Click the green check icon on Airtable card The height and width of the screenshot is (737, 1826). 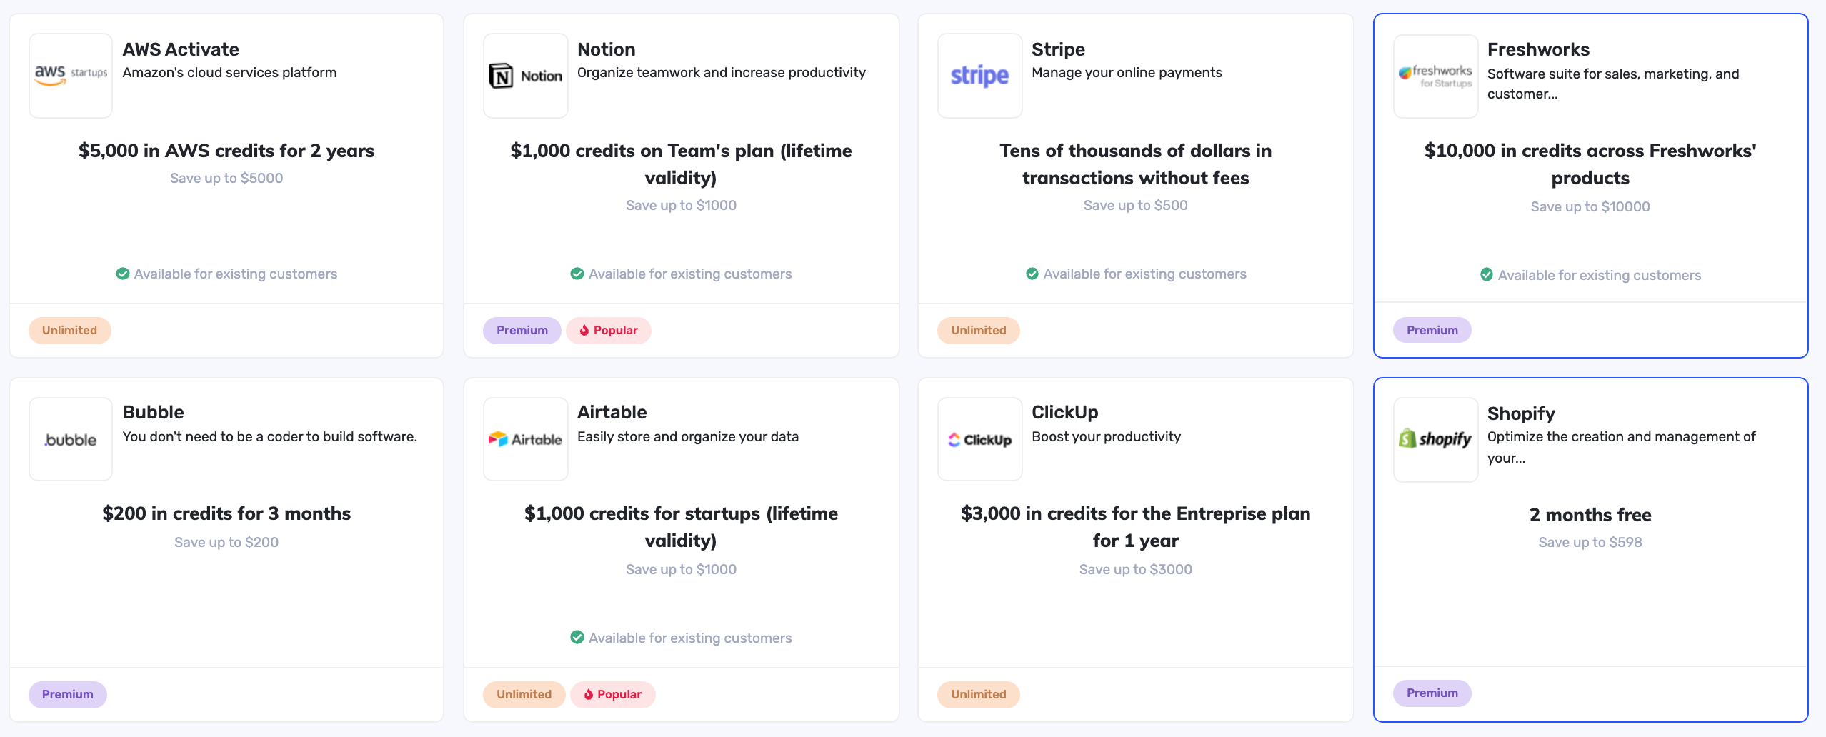[x=577, y=637]
